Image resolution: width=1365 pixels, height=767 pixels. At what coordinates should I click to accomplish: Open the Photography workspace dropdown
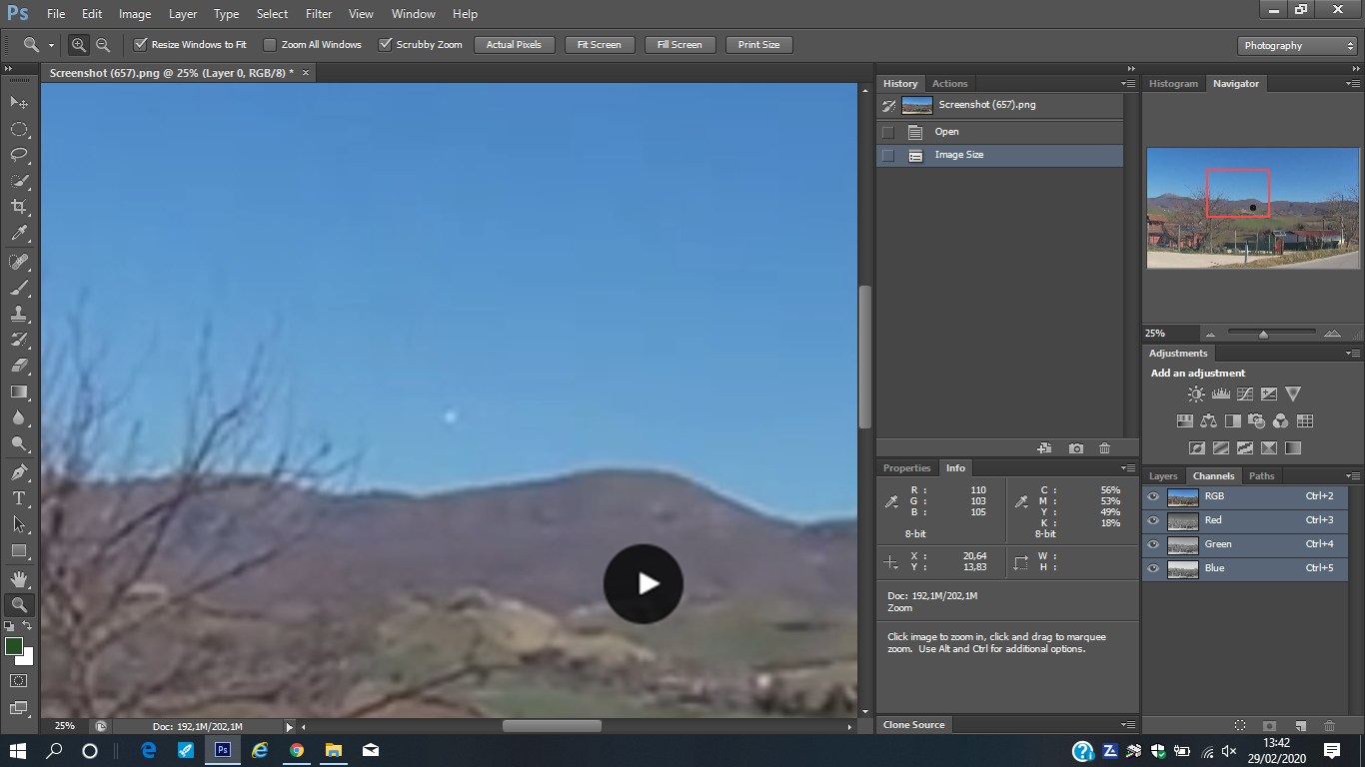[x=1297, y=46]
